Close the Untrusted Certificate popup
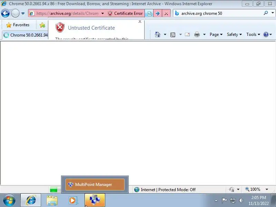Screen dimensions: 276x207 pyautogui.click(x=140, y=21)
